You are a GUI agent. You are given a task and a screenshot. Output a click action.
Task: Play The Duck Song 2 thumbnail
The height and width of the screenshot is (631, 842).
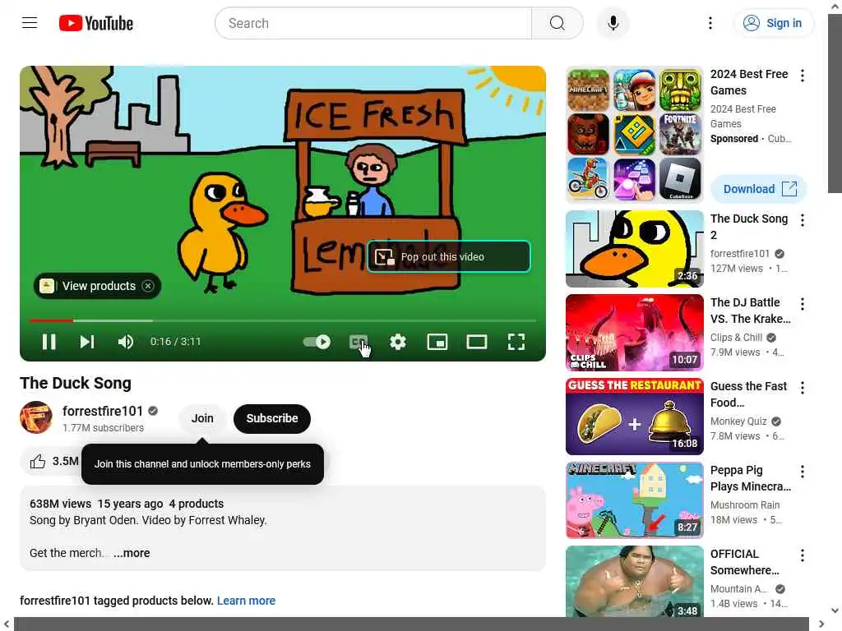coord(634,249)
